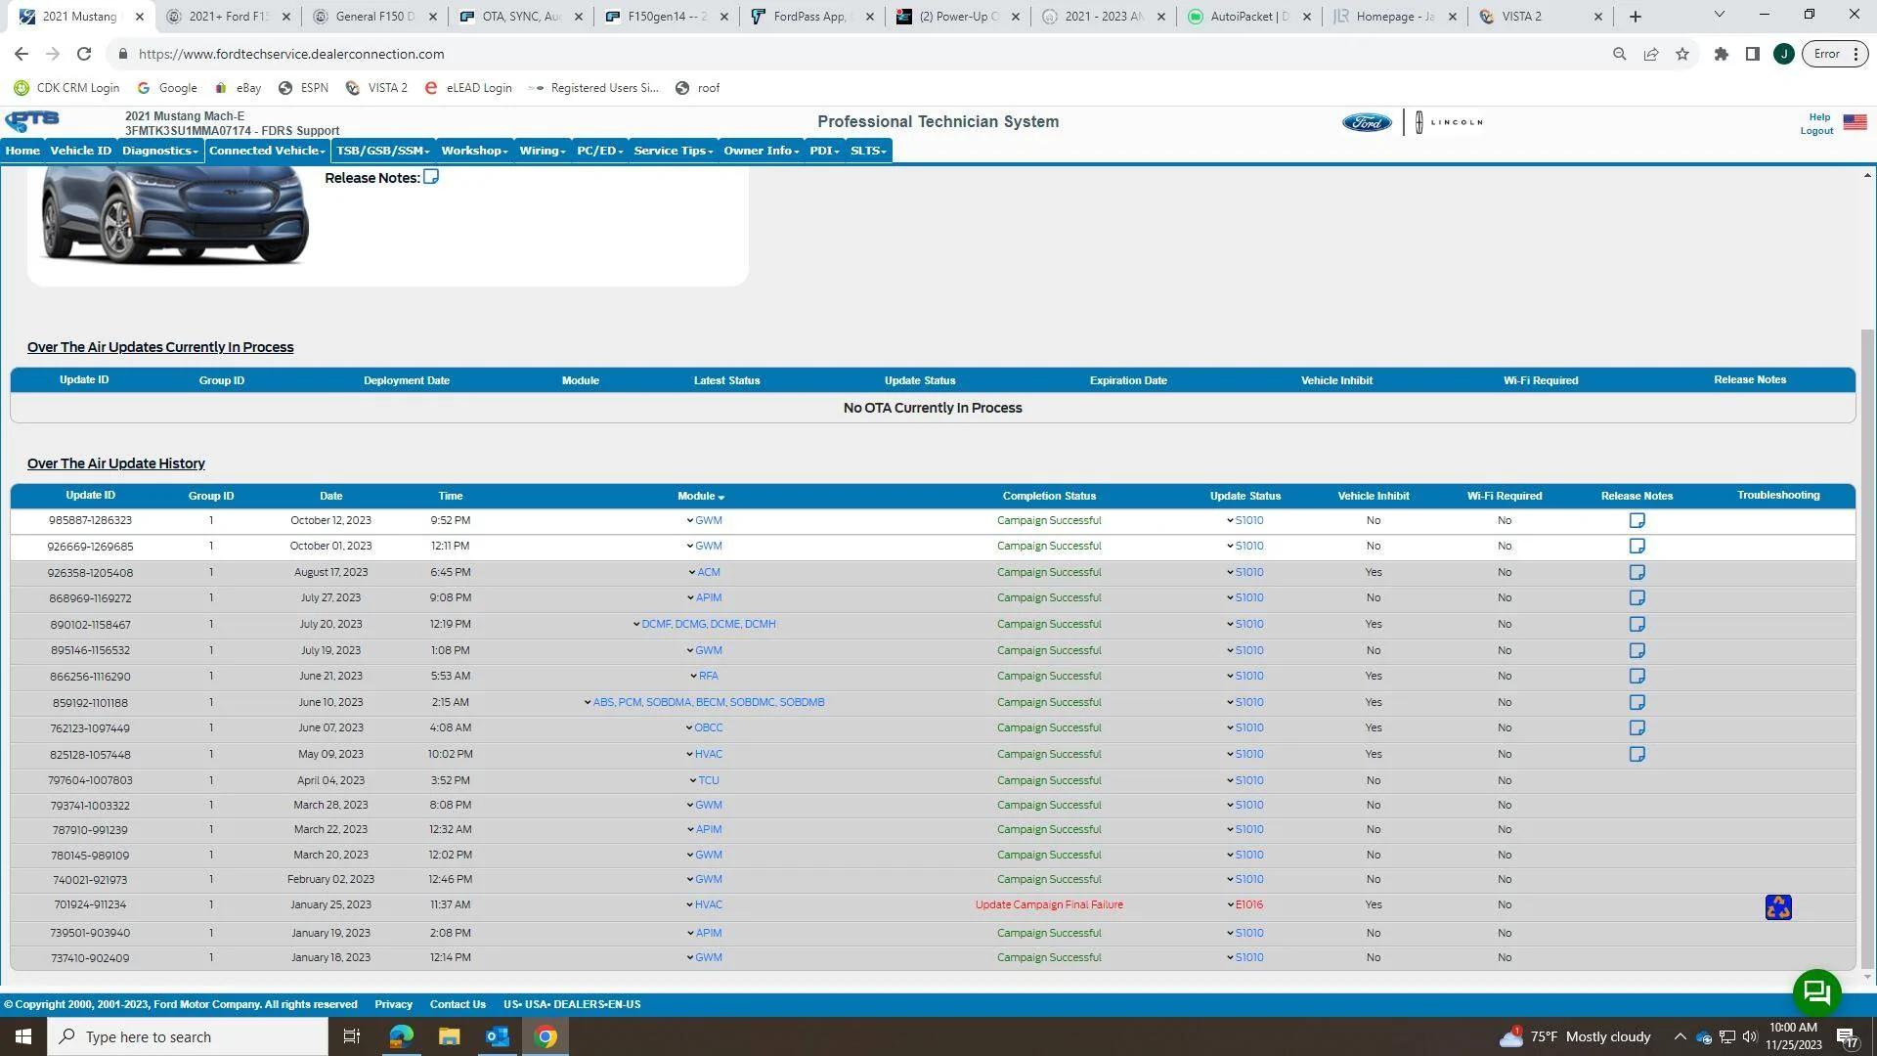The width and height of the screenshot is (1877, 1056).
Task: Expand the Diagnostics menu
Action: pos(159,151)
